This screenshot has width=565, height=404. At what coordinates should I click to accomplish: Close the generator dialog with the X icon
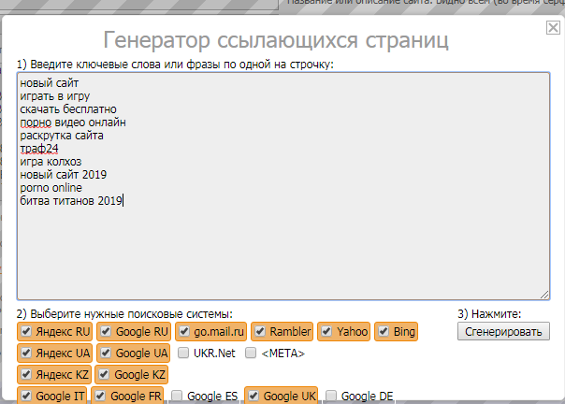[553, 29]
